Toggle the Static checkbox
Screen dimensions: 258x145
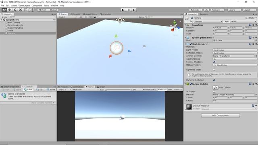247,18
